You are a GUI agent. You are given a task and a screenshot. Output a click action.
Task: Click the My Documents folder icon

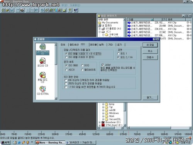click(100, 23)
